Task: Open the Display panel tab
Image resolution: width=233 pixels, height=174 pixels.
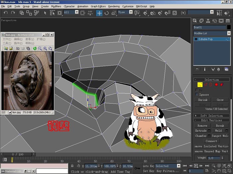Action: pos(221,21)
